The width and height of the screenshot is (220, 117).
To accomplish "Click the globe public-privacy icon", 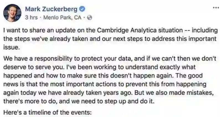I will [89, 17].
